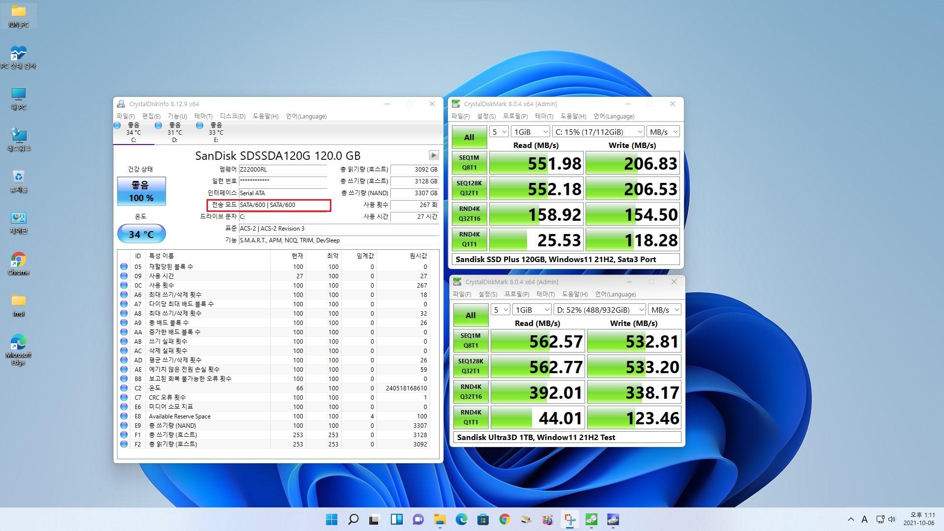Select the D: drive health status icon
This screenshot has height=531, width=944.
[159, 126]
